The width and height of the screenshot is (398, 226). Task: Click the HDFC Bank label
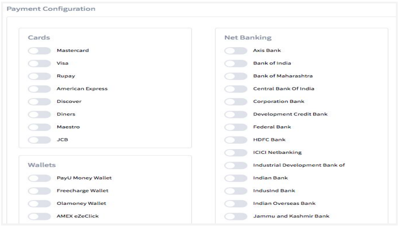coord(269,140)
